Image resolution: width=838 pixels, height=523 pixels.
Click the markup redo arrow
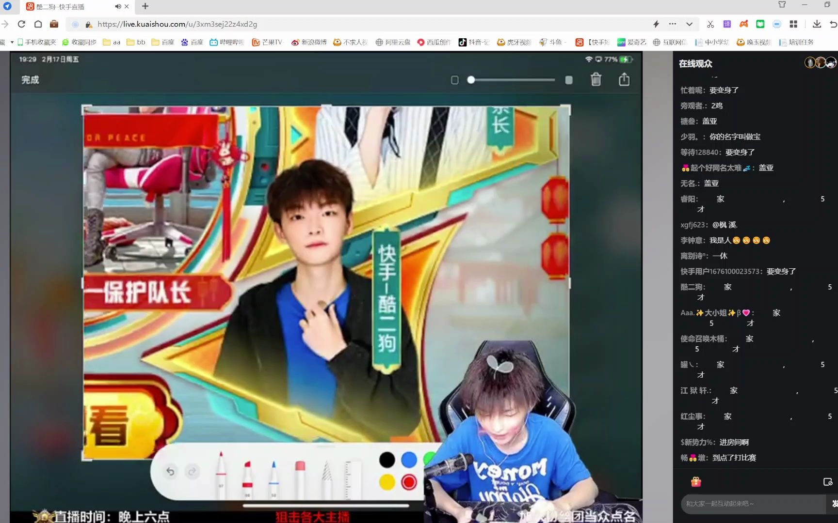(193, 471)
